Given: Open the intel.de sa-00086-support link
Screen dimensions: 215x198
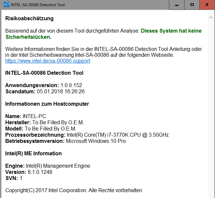Looking at the screenshot, I should tap(48, 61).
